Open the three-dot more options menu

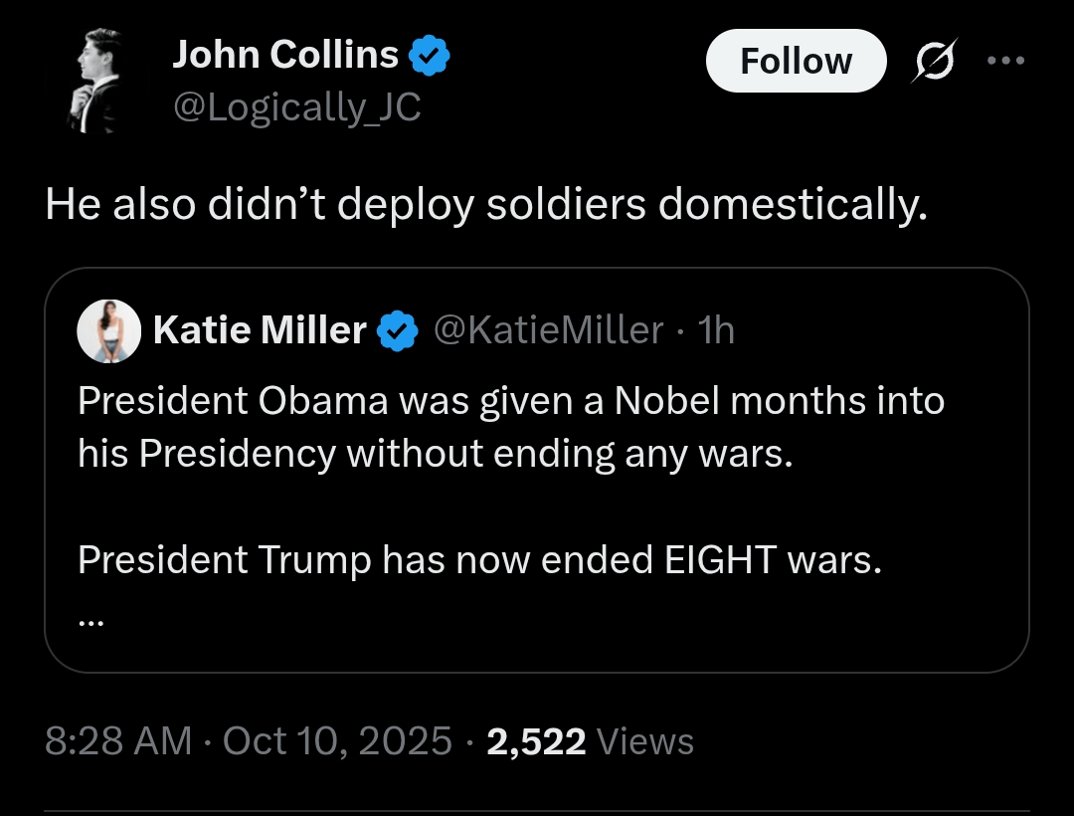1004,60
